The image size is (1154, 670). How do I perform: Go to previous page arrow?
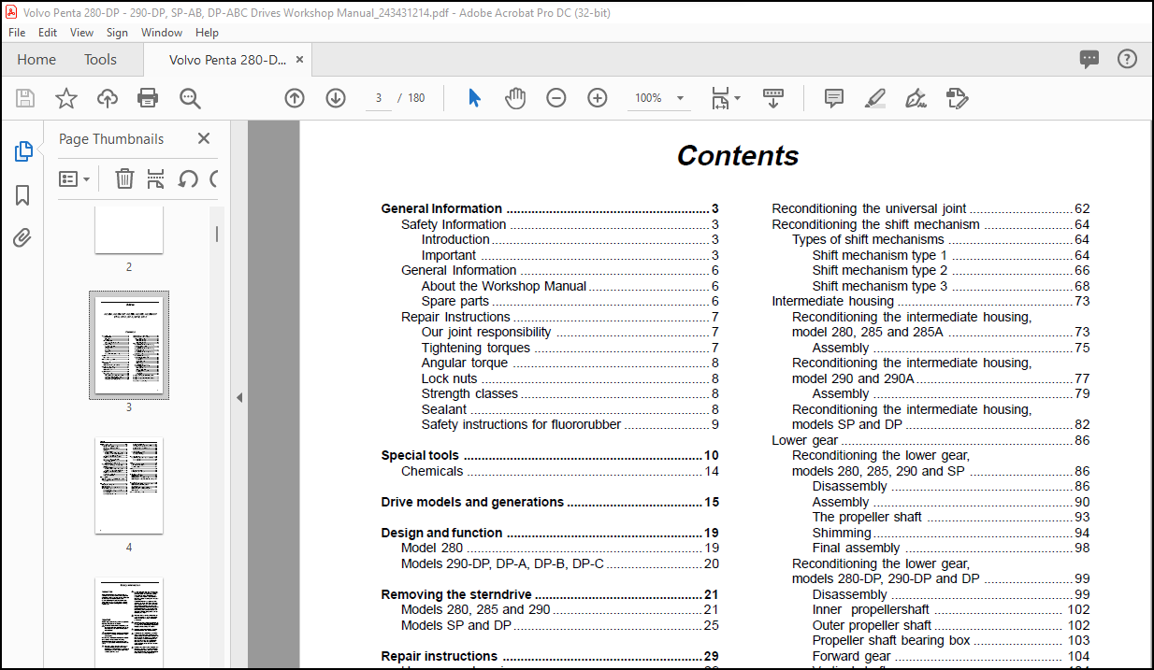click(x=295, y=98)
